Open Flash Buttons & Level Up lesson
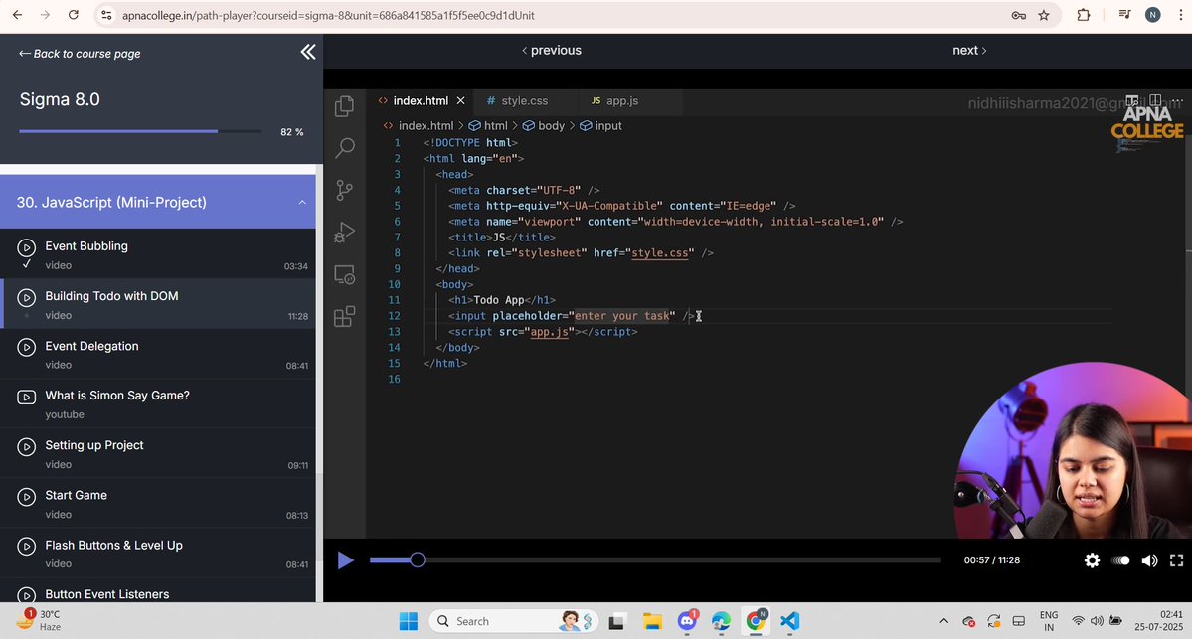This screenshot has width=1192, height=639. click(x=157, y=554)
